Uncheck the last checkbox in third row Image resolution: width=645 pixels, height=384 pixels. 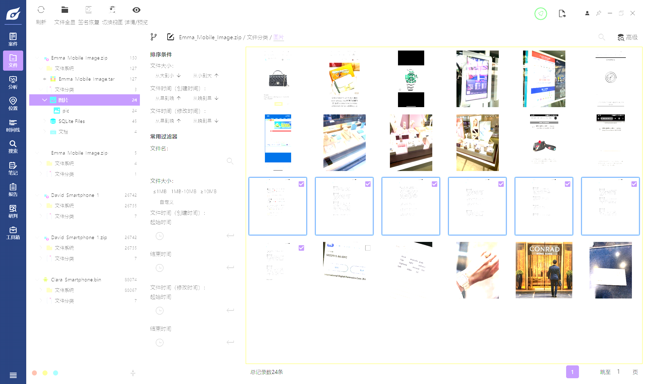[x=634, y=184]
